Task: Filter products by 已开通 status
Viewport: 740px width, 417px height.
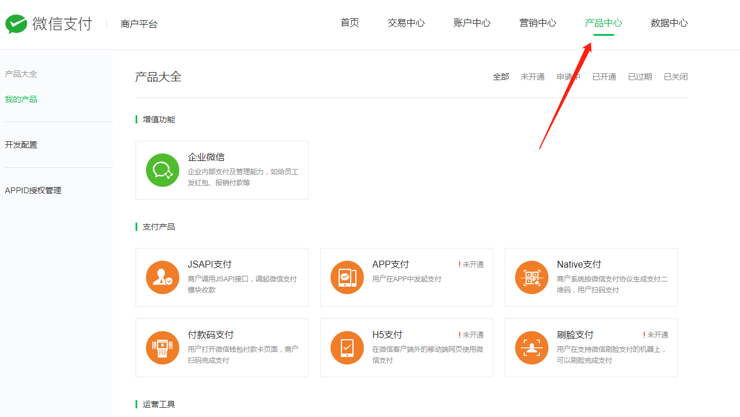Action: click(603, 76)
